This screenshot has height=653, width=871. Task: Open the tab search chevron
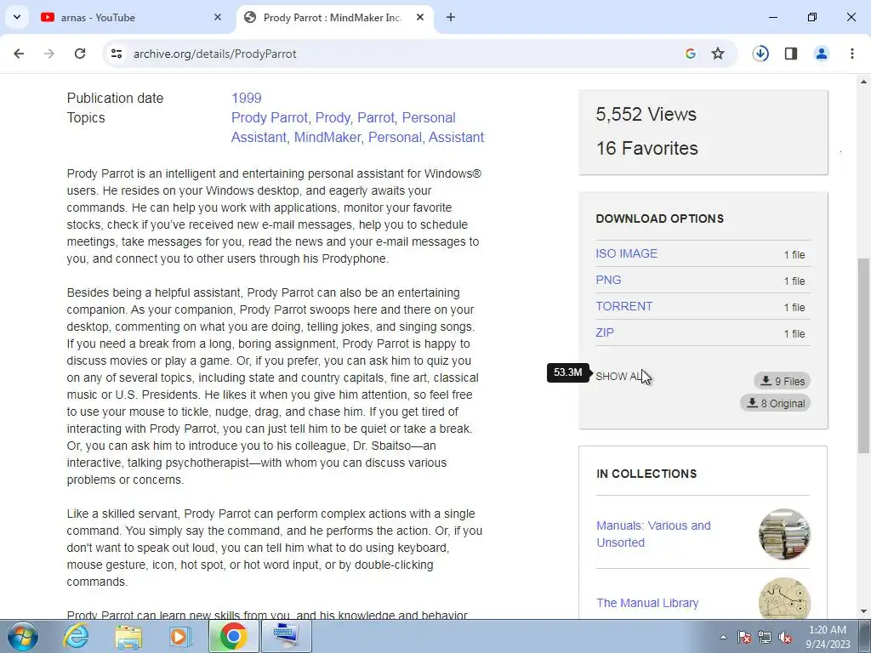tap(17, 17)
